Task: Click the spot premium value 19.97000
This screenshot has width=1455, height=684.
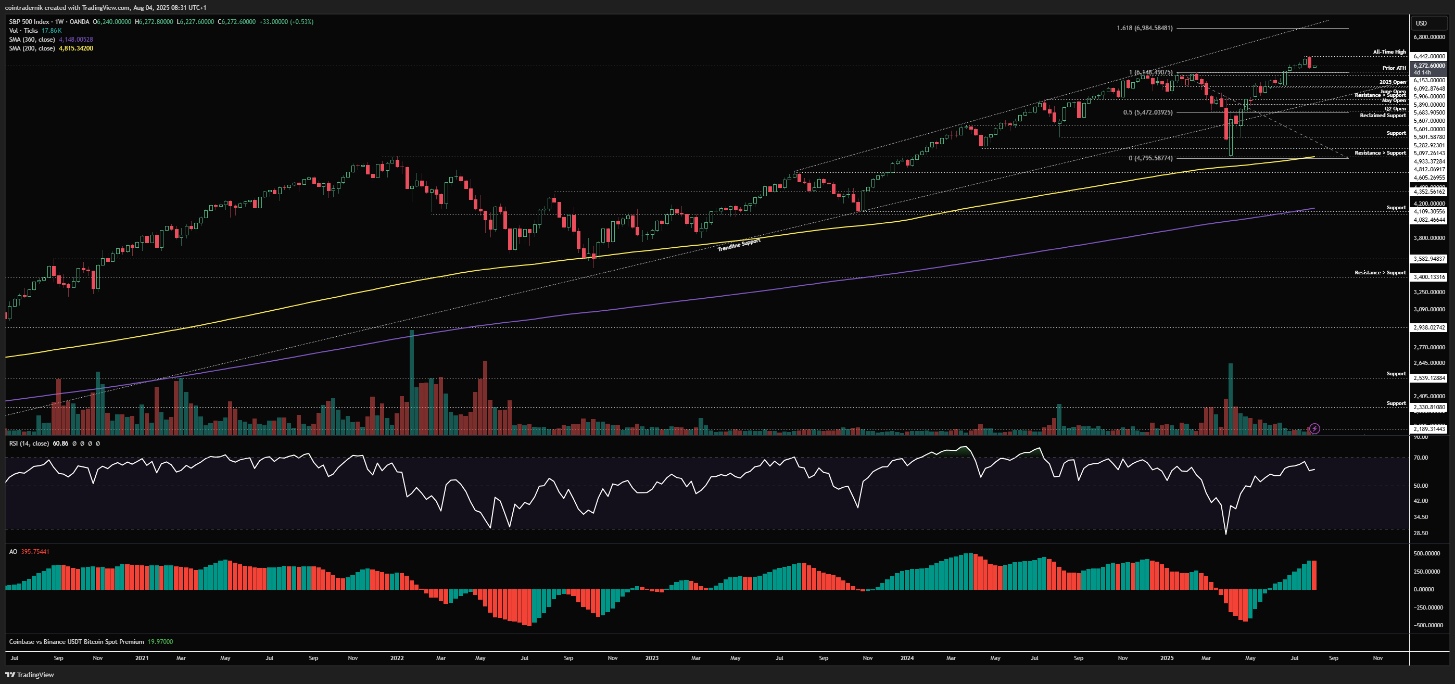Action: [160, 642]
